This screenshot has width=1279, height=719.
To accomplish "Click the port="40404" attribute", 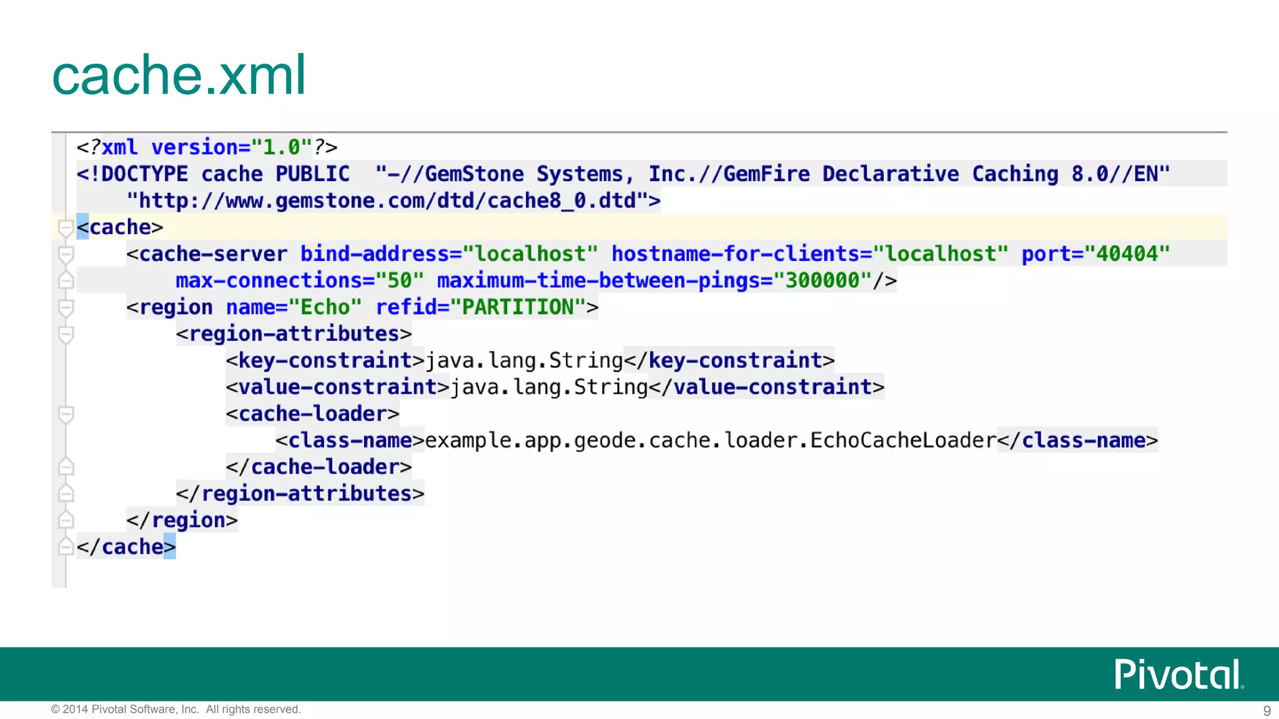I will click(1095, 254).
